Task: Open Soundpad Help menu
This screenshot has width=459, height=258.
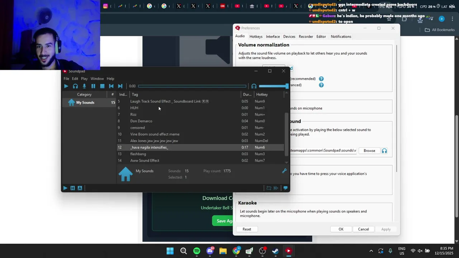Action: tap(110, 78)
